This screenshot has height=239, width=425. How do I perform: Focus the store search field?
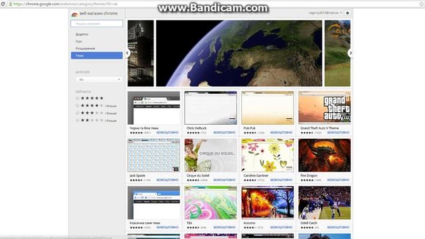(x=97, y=24)
